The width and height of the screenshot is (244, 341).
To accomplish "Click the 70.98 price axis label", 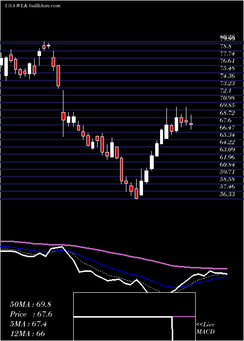I will click(227, 98).
